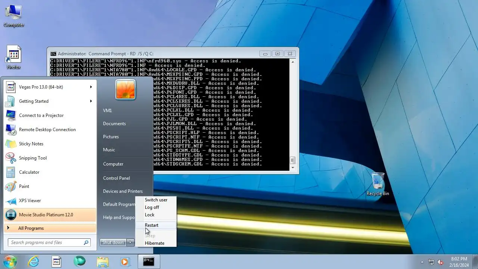
Task: Choose Hibernate from power menu
Action: (x=156, y=243)
